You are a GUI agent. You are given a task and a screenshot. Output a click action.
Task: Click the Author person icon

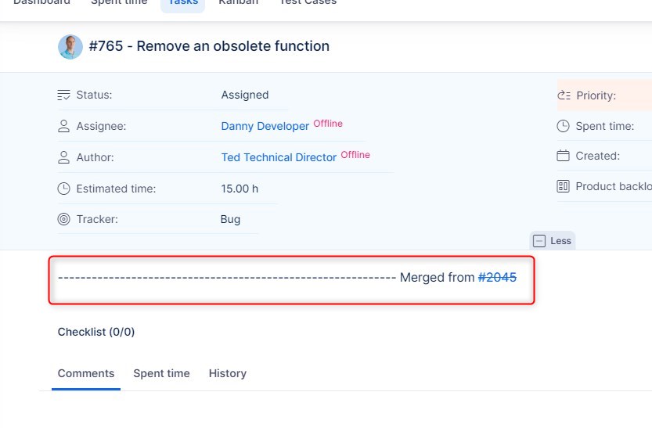(x=64, y=157)
